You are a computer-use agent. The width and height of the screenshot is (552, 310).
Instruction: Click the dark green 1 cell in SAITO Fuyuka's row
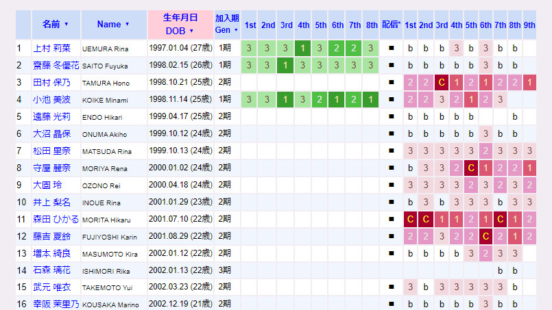[286, 66]
